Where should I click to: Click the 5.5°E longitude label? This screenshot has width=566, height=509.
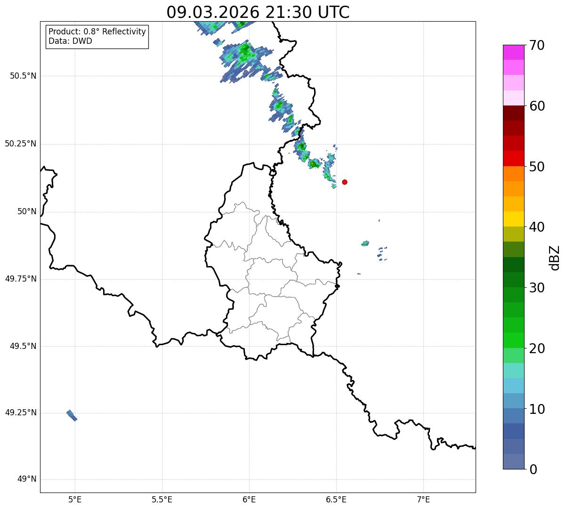pyautogui.click(x=162, y=500)
